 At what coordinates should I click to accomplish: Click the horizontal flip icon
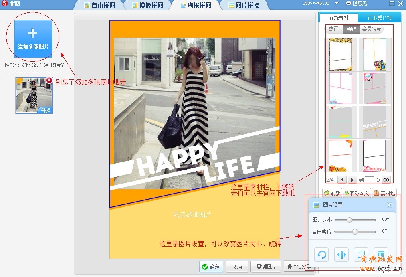(341, 255)
